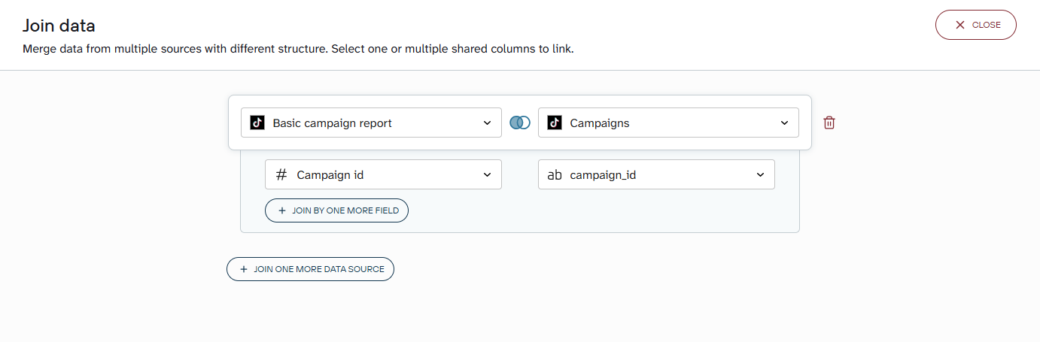Open the Campaign id field dropdown chevron

[x=487, y=176]
